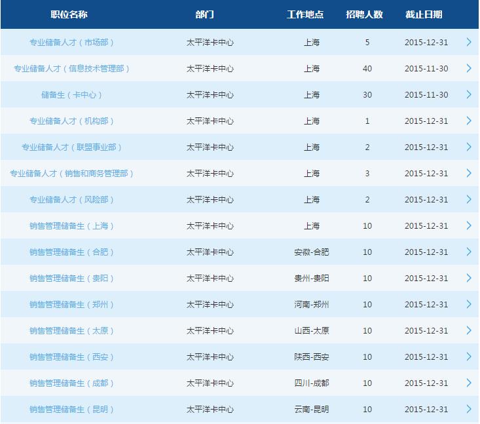Open the 销售管理储备生（太原）job link
The image size is (480, 424).
pyautogui.click(x=72, y=331)
